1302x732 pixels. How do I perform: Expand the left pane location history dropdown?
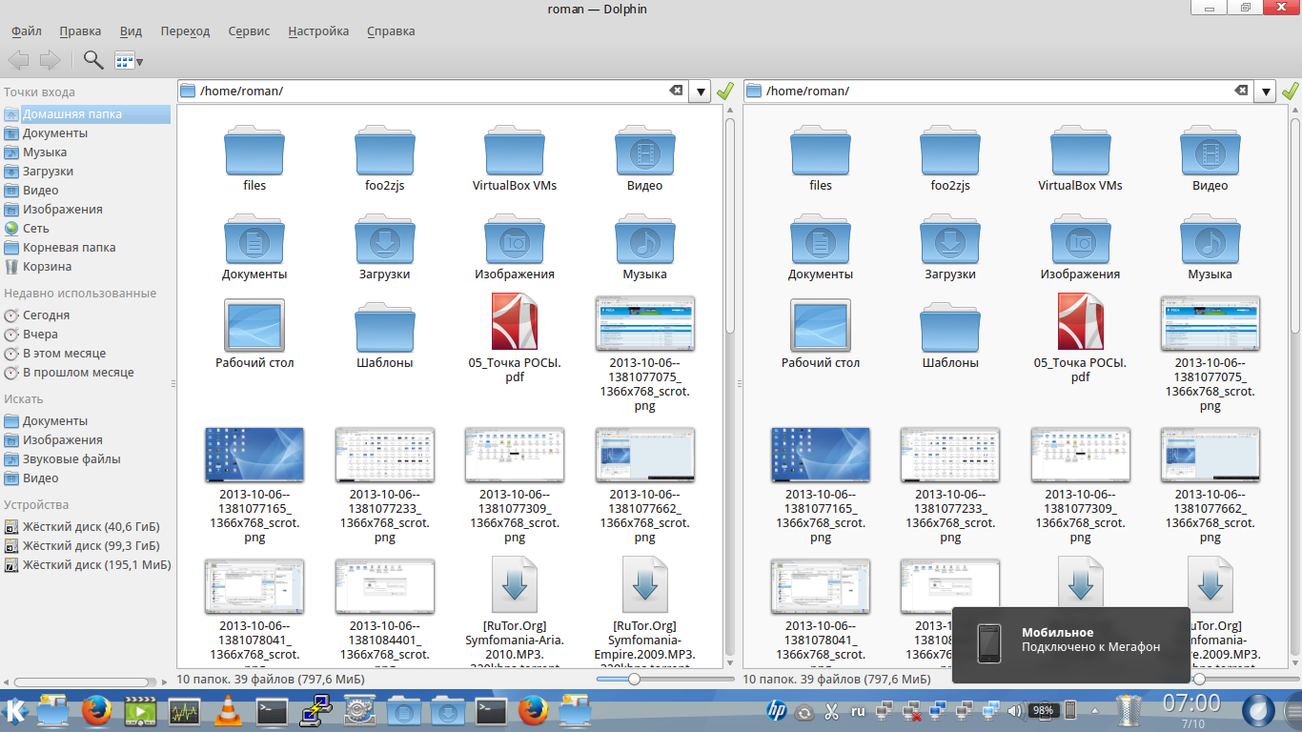(701, 91)
